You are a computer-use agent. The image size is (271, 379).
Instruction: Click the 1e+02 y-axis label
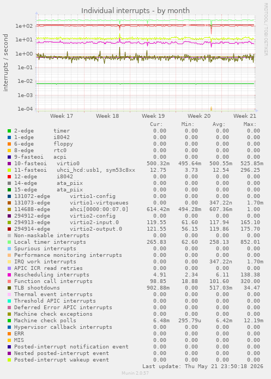[24, 26]
